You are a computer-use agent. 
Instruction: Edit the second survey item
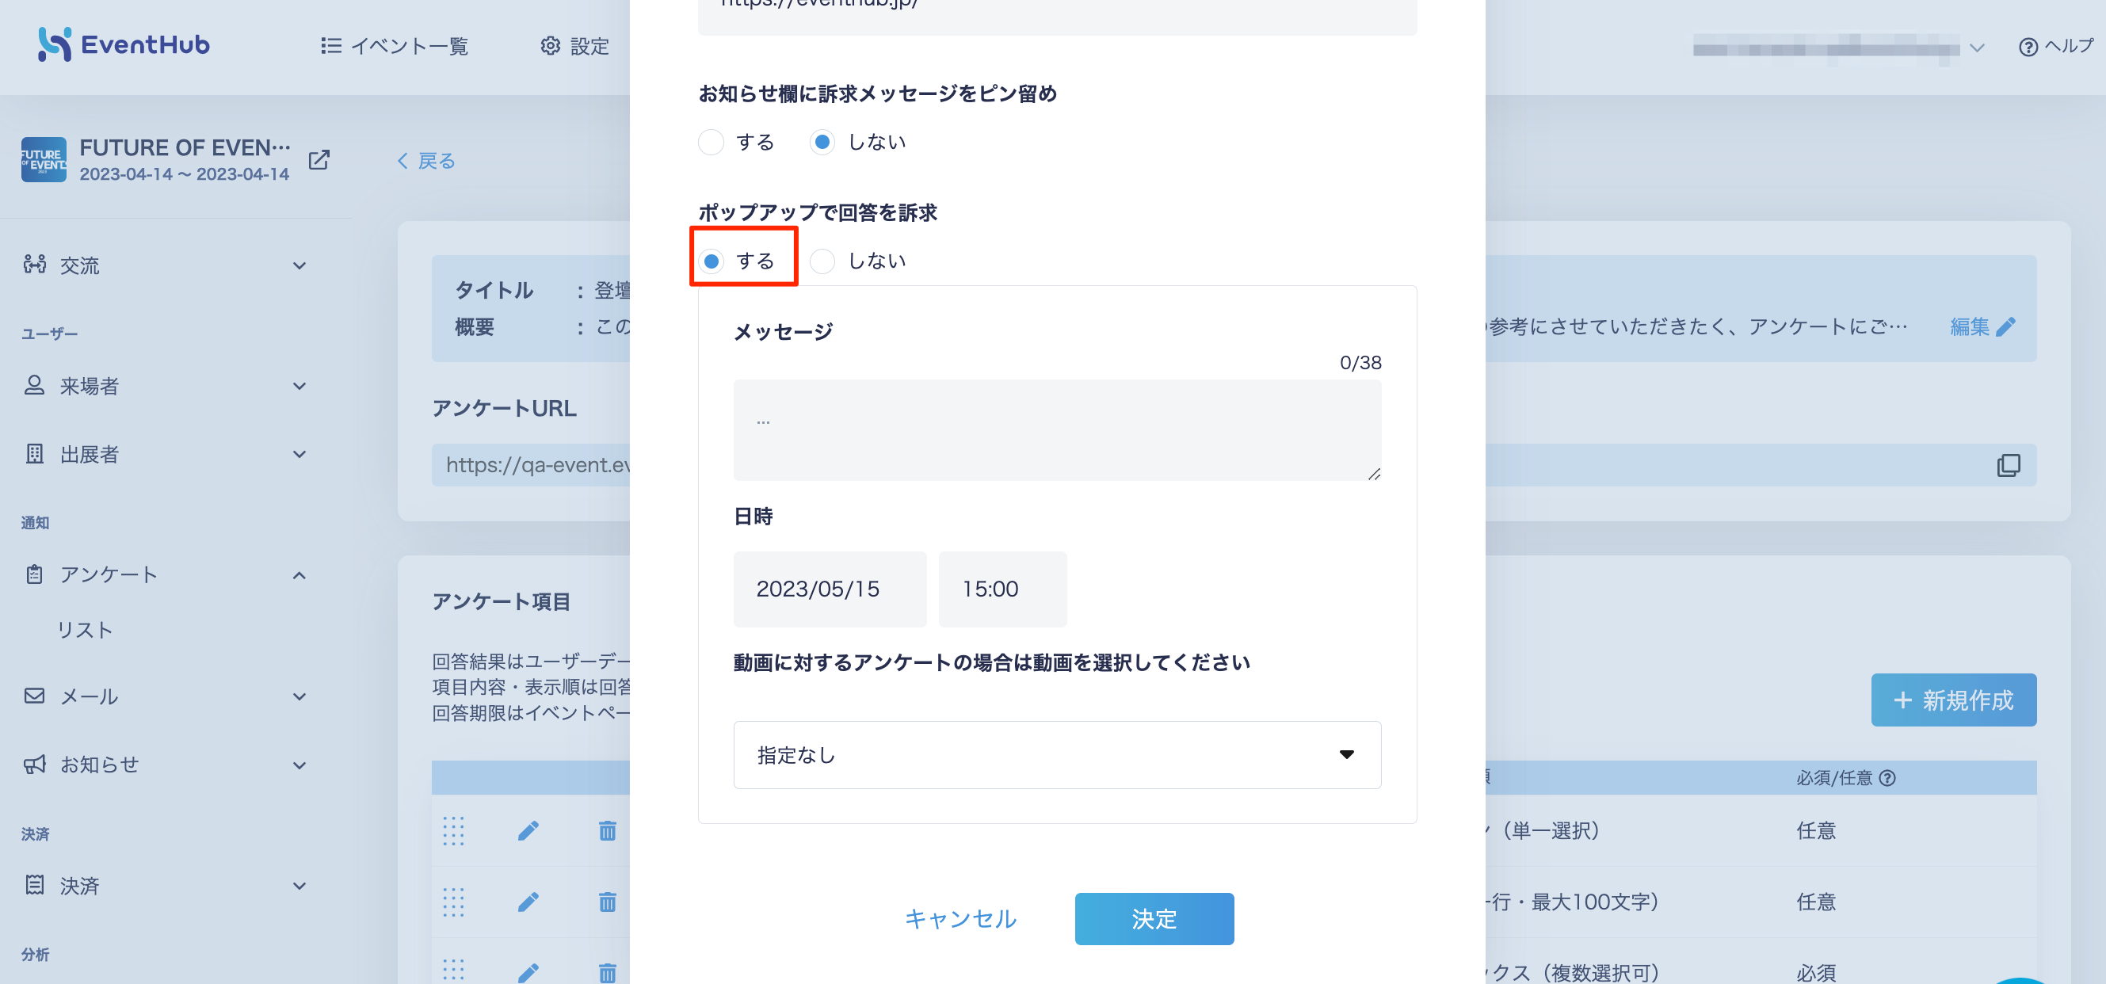coord(529,902)
